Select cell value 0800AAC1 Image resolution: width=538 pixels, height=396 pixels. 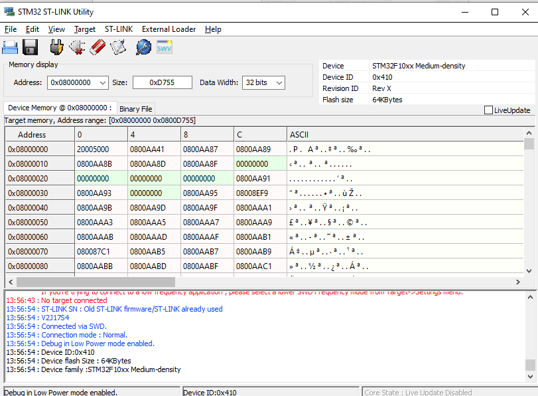(260, 266)
